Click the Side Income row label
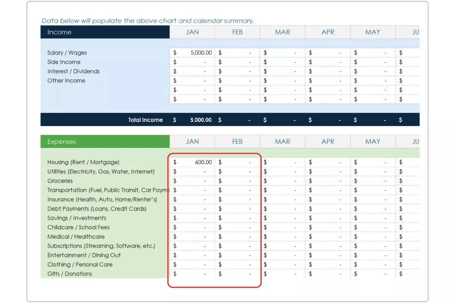The image size is (455, 303). point(63,62)
